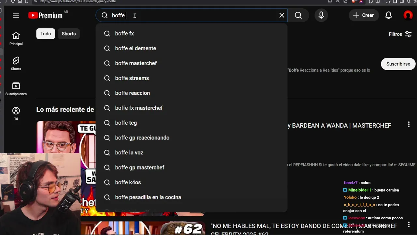
Task: Choose suggestion "boffe tcg"
Action: pyautogui.click(x=192, y=123)
